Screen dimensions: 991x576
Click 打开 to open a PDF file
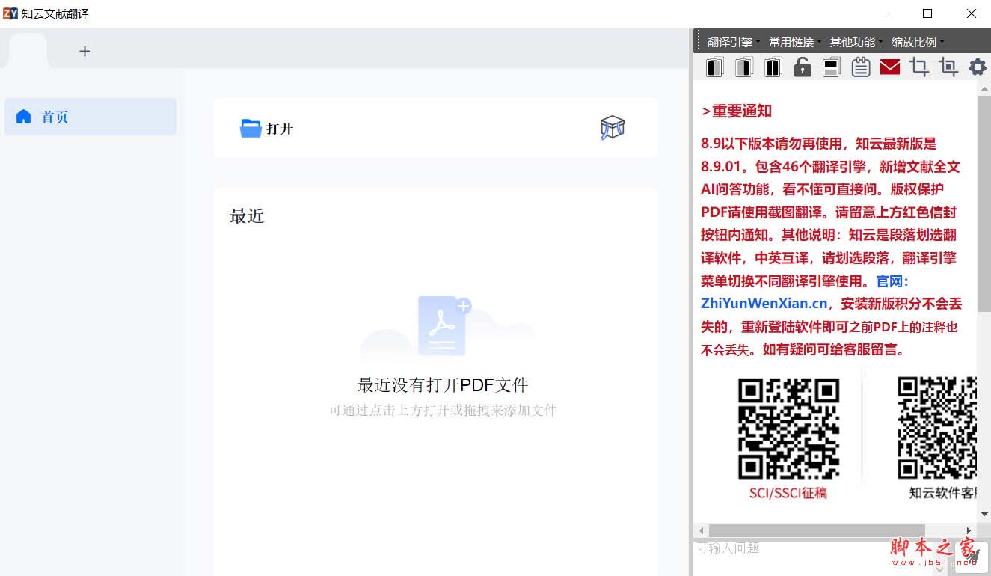267,129
